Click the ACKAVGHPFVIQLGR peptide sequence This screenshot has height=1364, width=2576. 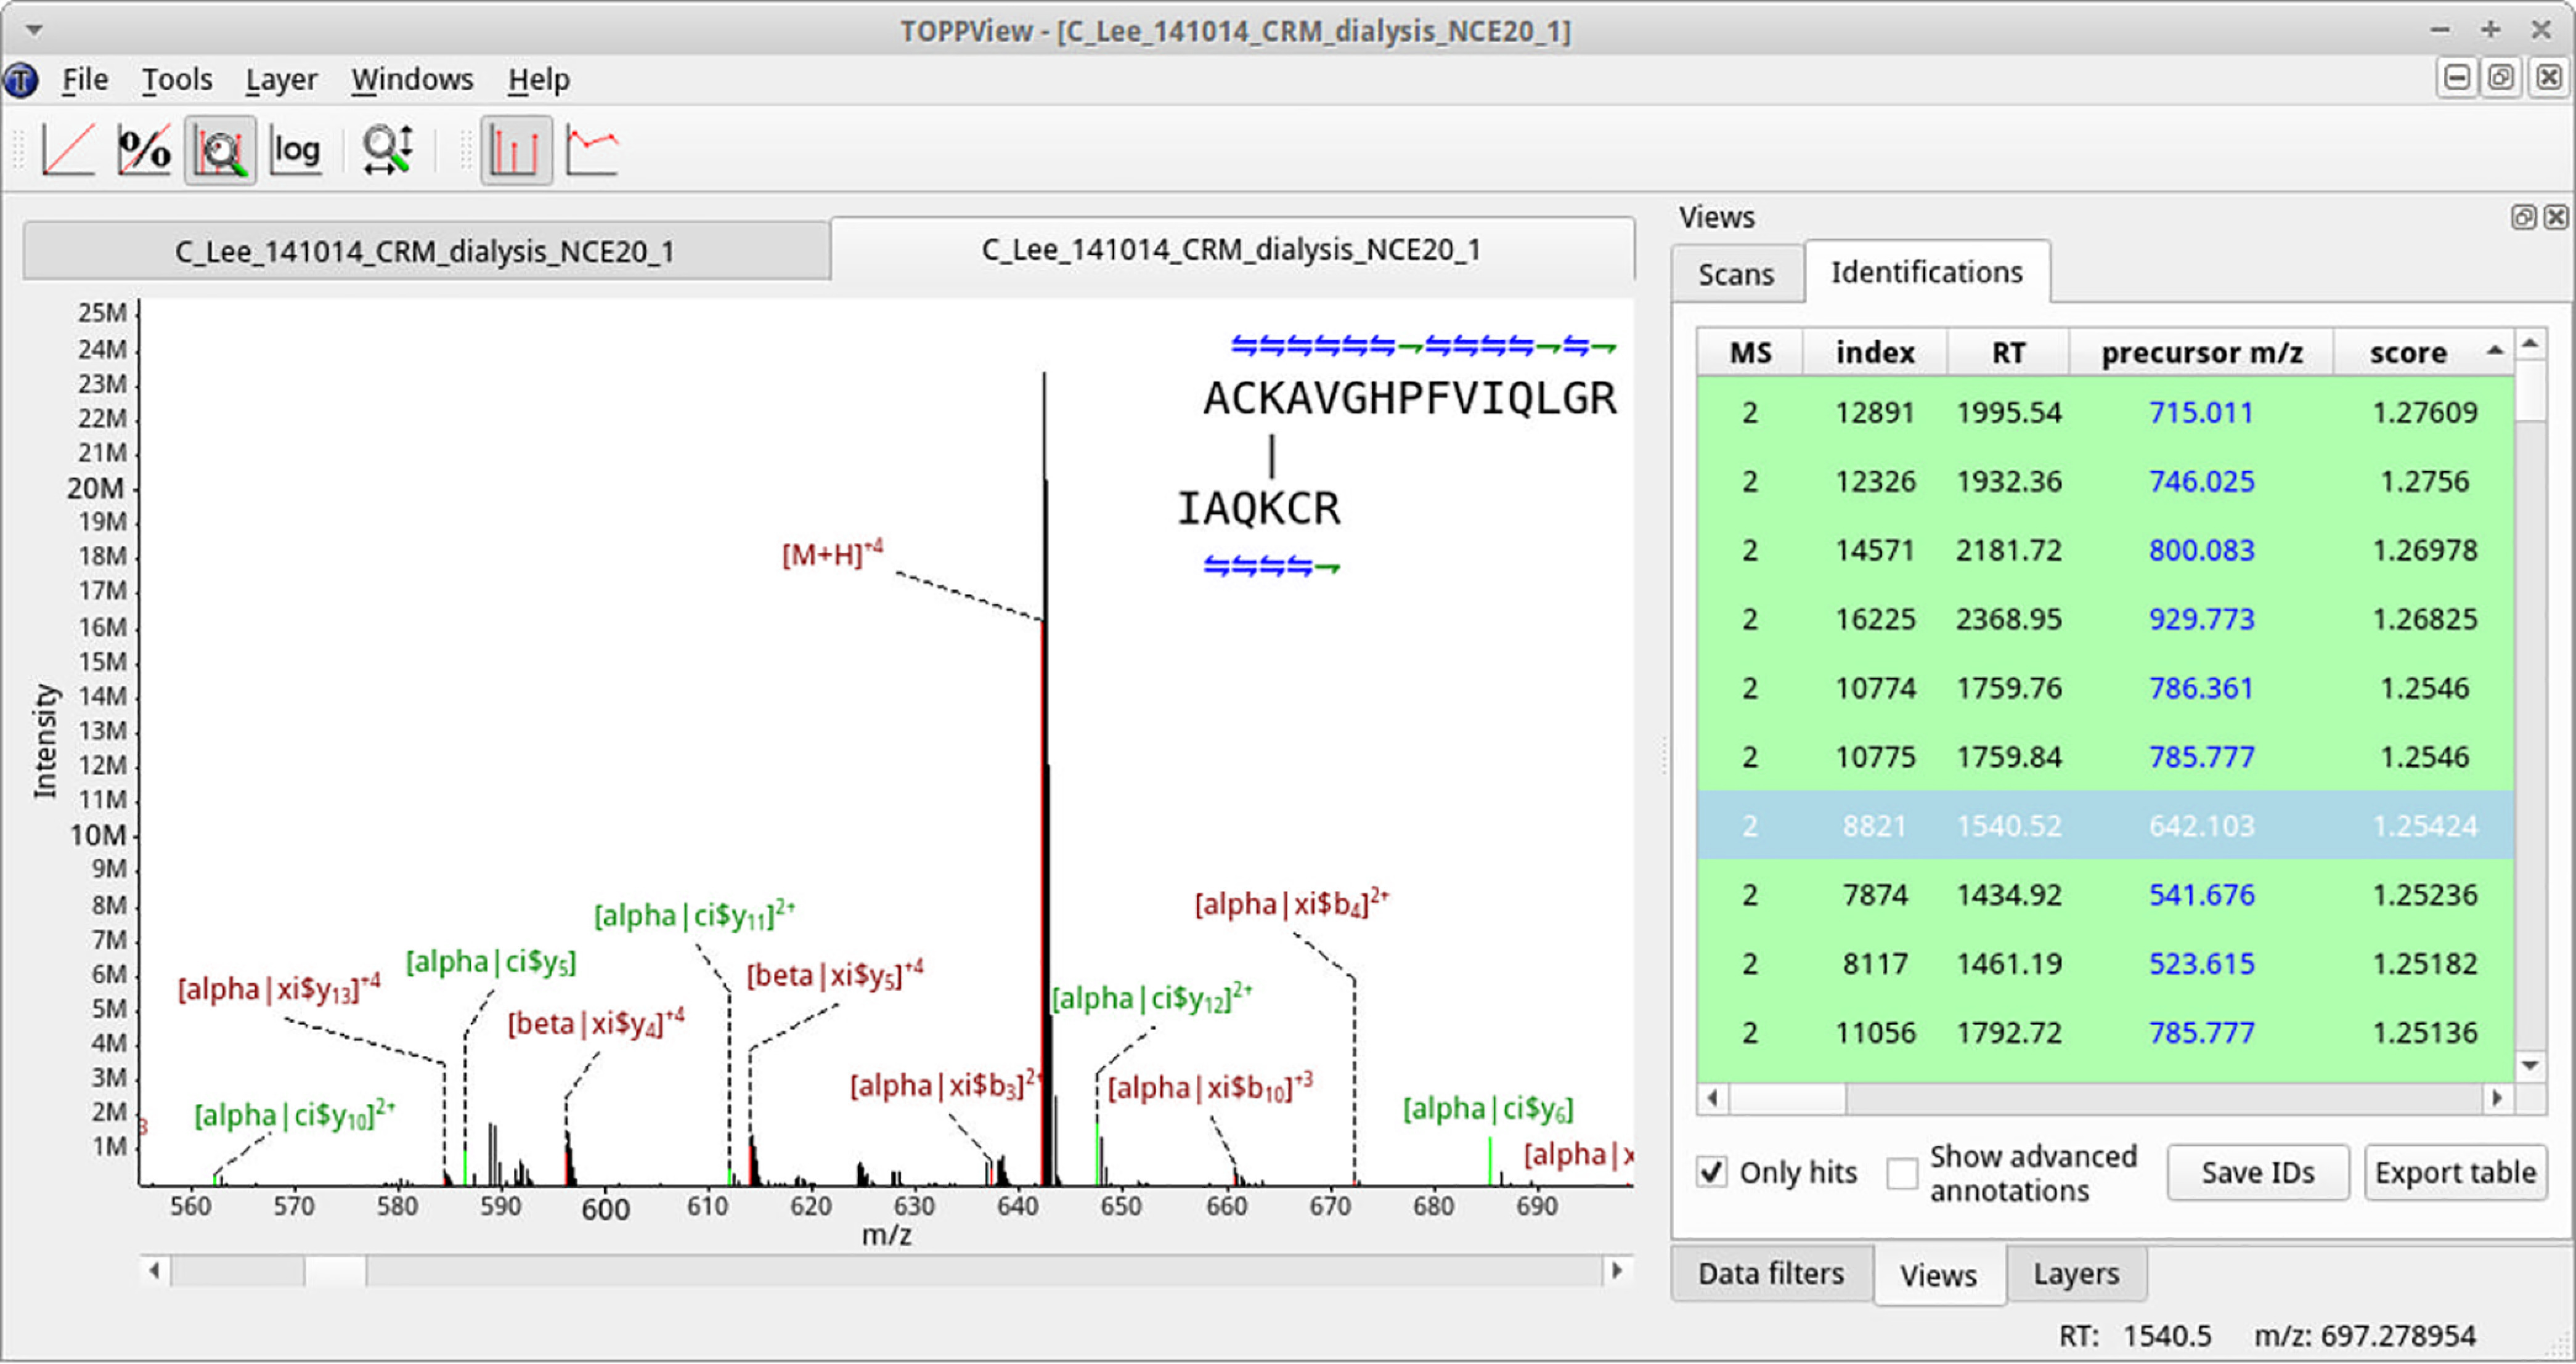tap(1409, 398)
